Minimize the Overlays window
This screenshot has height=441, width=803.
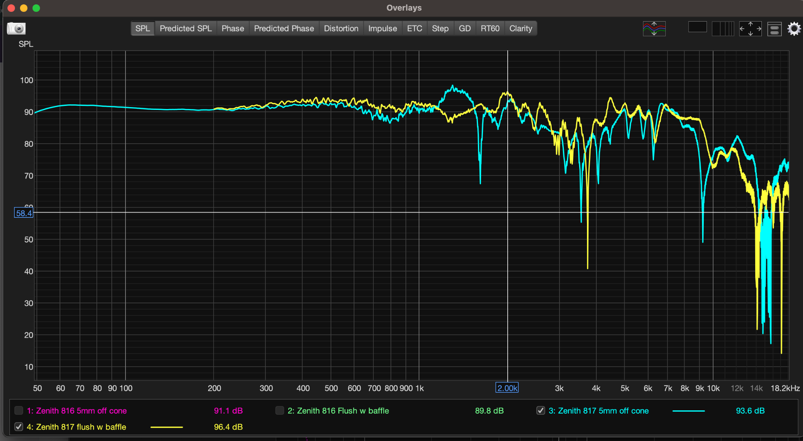click(24, 8)
